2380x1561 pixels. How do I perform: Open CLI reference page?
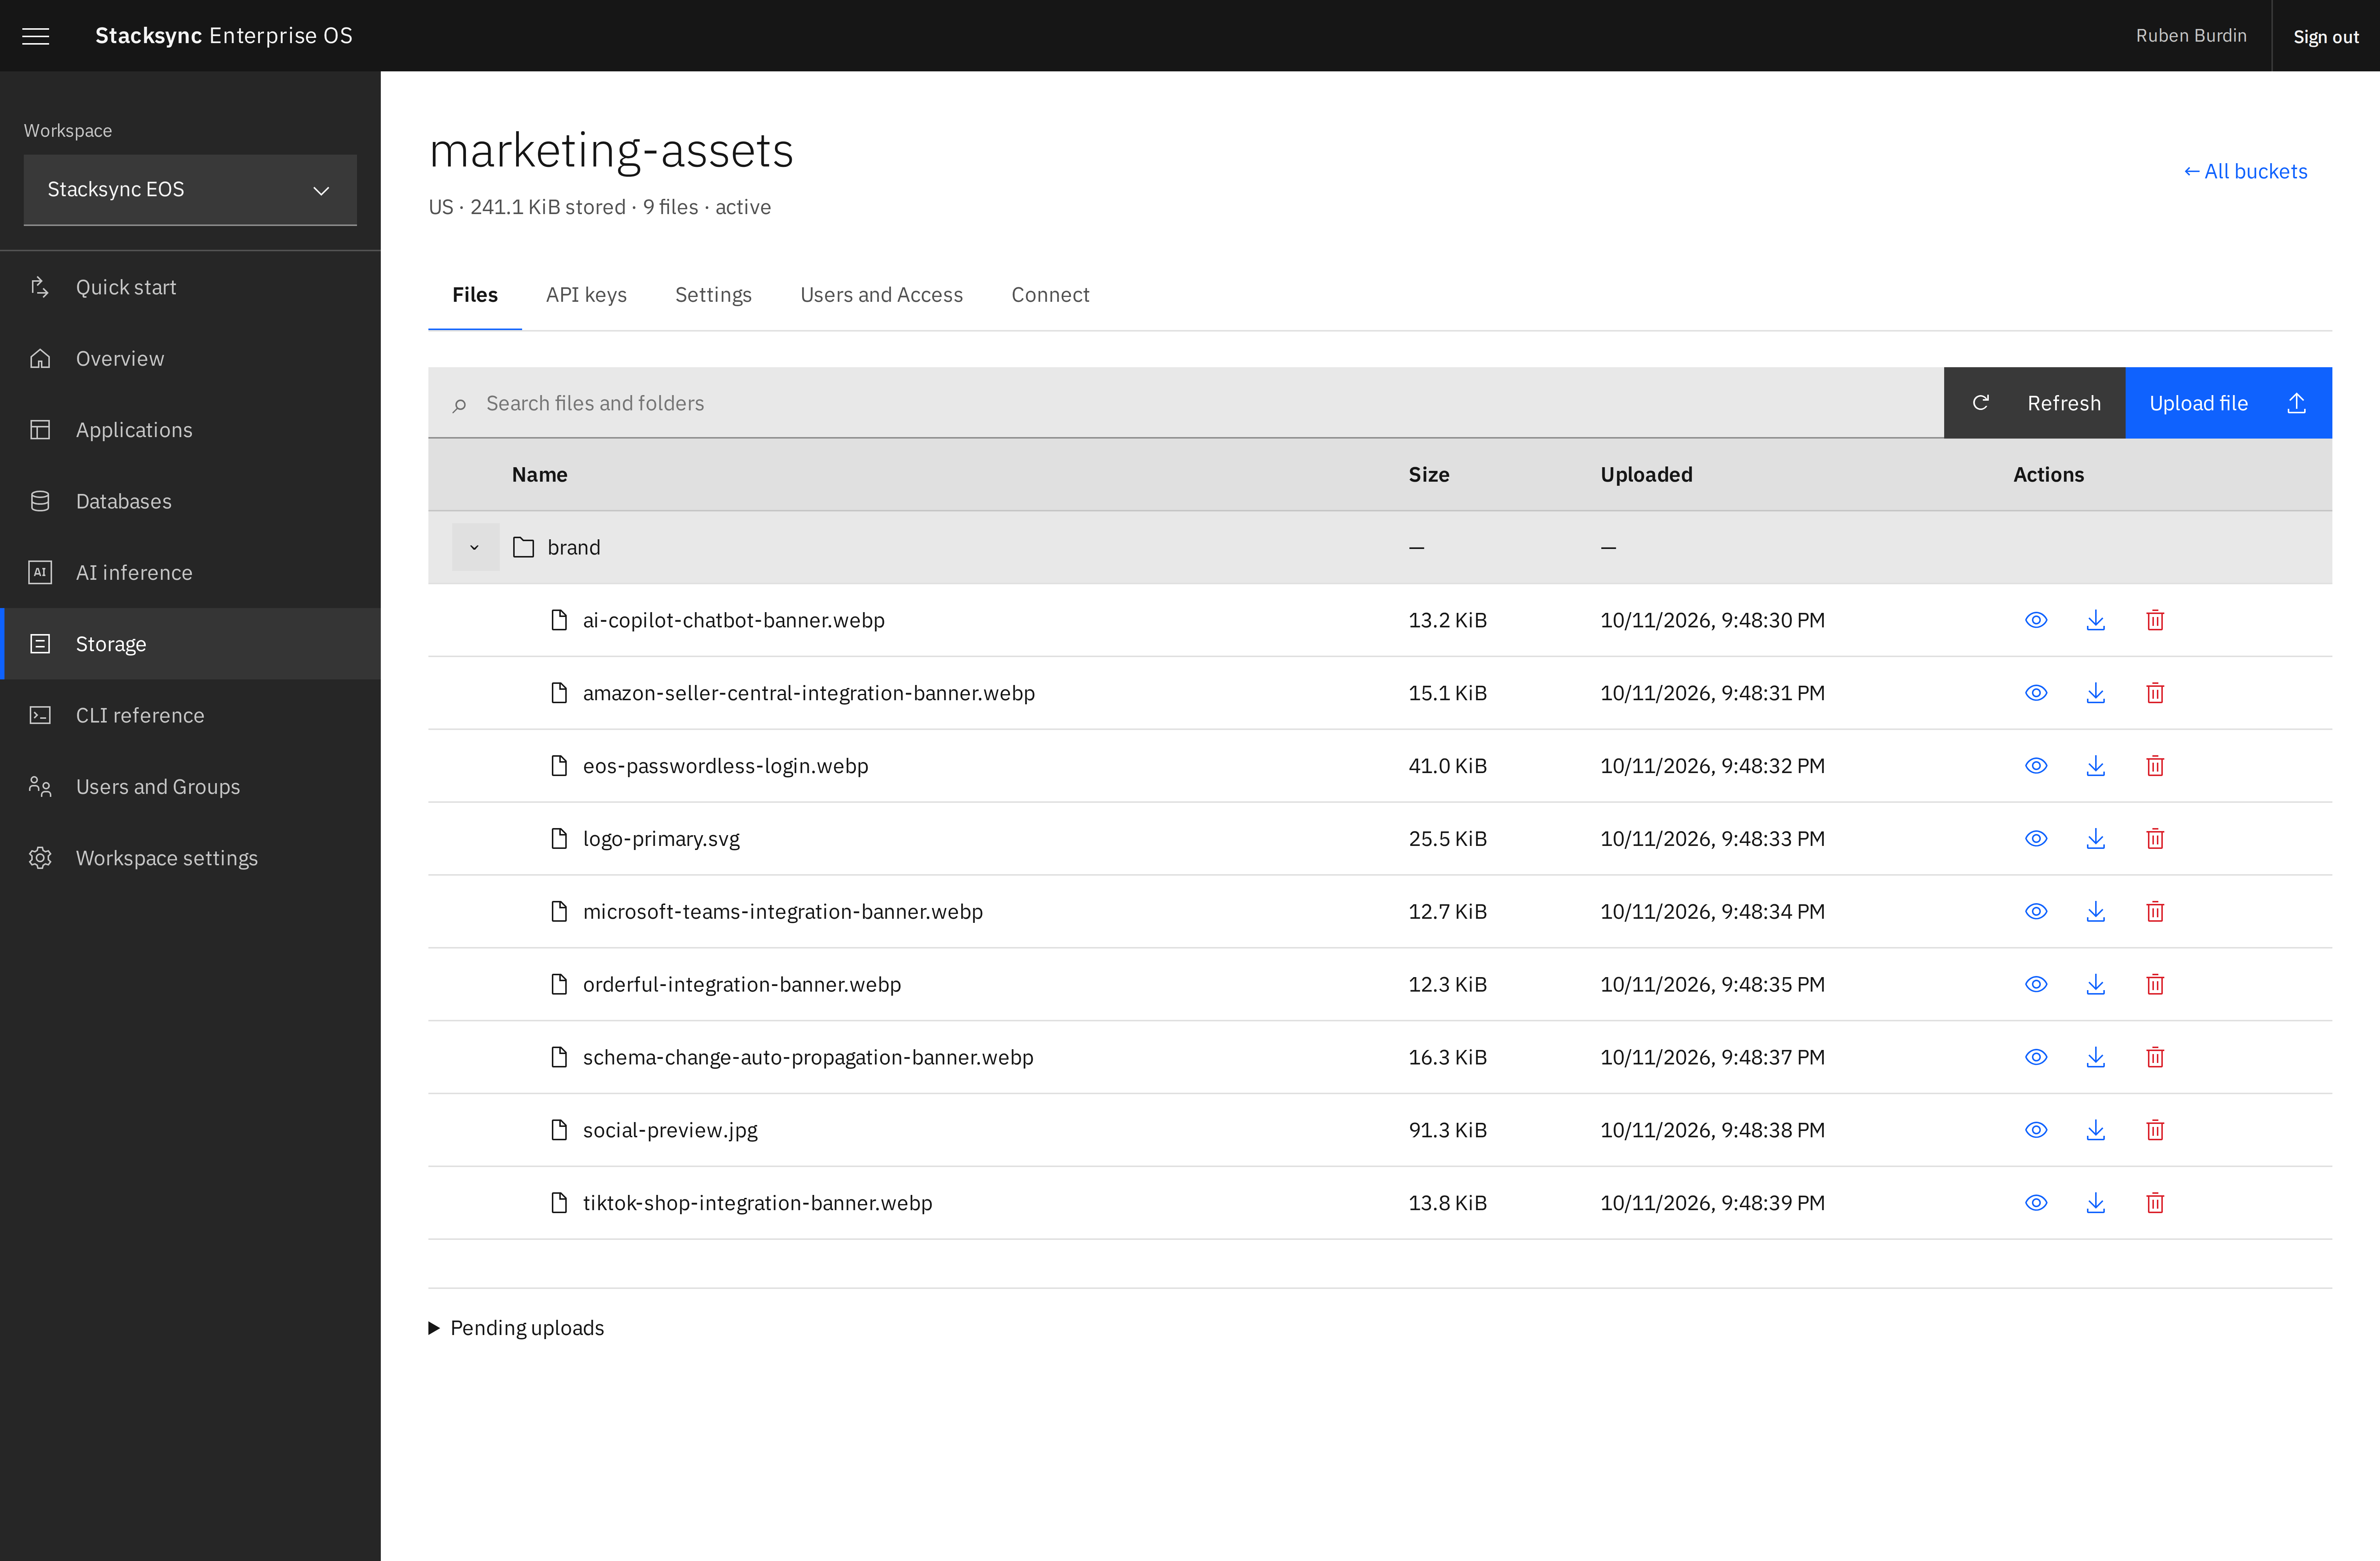click(190, 715)
